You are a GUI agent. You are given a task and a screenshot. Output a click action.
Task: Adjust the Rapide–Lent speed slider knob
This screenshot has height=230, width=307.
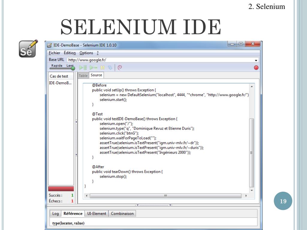click(73, 69)
